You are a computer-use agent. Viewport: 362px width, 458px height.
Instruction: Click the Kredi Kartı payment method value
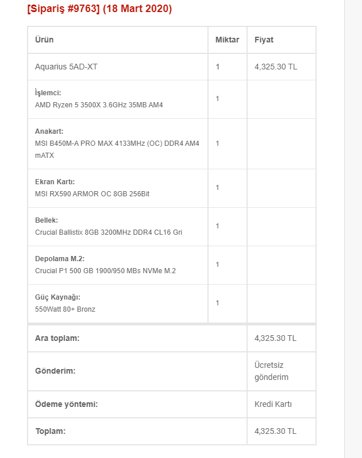pos(273,404)
